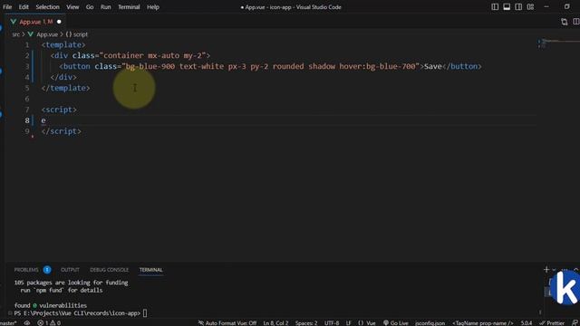This screenshot has height=326, width=580.
Task: Minimize the Visual Studio Code window
Action: [546, 7]
